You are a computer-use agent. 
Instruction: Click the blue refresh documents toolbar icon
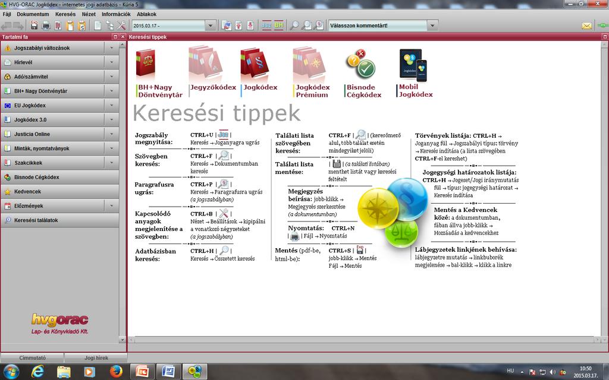tap(227, 26)
